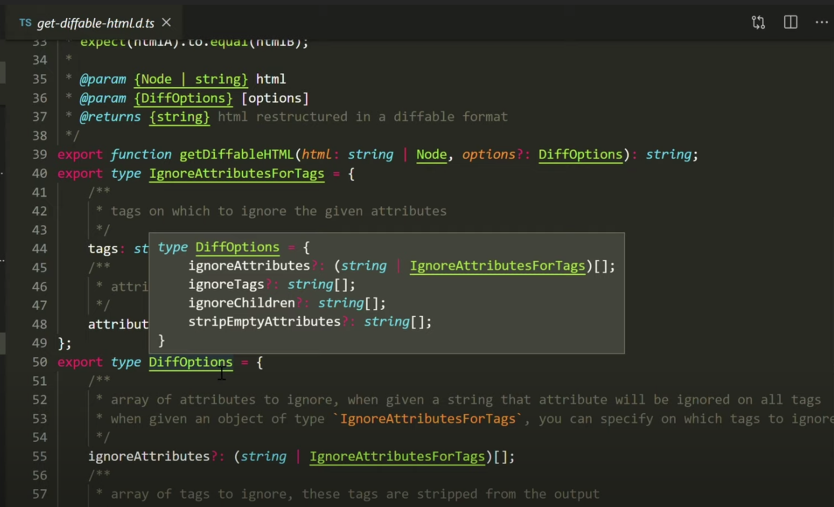The image size is (834, 507).
Task: Click IgnoreAttributesForTags type name on line 40
Action: tap(237, 174)
